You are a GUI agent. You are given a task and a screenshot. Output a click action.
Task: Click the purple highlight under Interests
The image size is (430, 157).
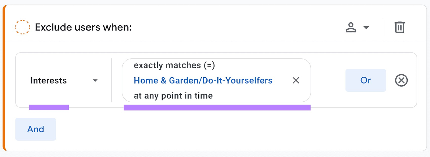coord(49,107)
